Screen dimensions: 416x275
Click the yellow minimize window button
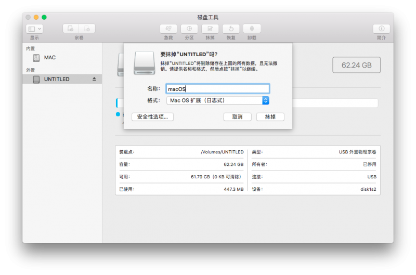click(x=36, y=17)
